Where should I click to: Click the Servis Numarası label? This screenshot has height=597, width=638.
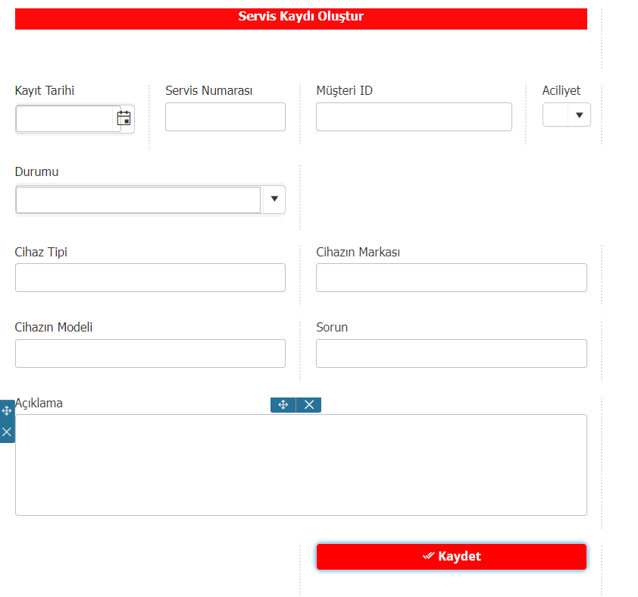208,90
